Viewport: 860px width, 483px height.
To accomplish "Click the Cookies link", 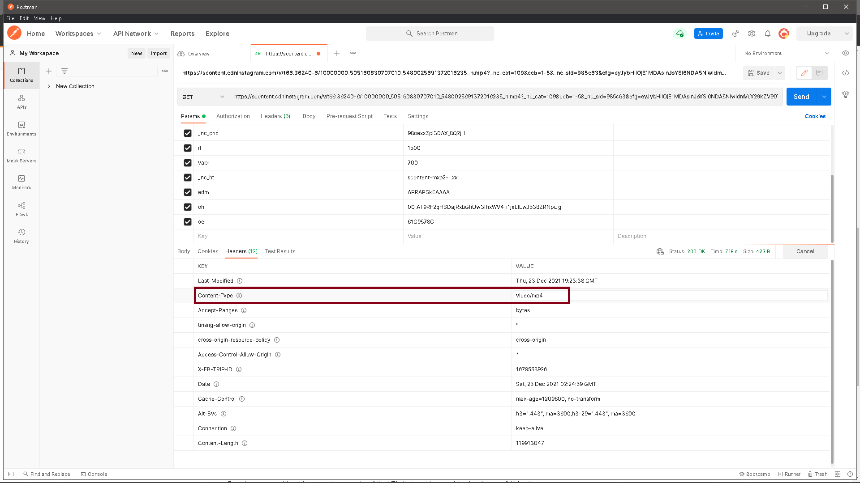I will 815,116.
